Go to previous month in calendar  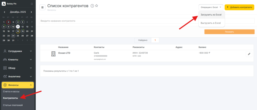tap(5, 12)
